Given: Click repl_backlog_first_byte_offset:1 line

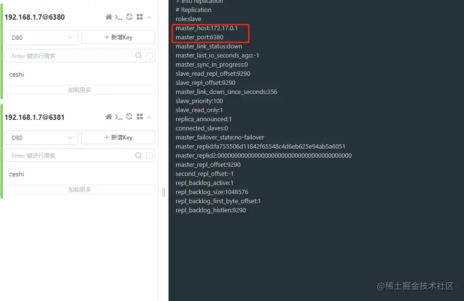Looking at the screenshot, I should pyautogui.click(x=218, y=201).
